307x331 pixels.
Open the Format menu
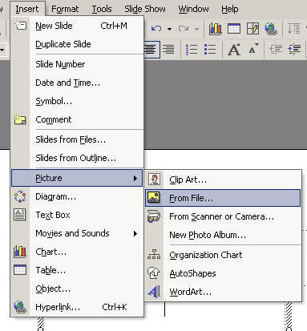point(65,9)
